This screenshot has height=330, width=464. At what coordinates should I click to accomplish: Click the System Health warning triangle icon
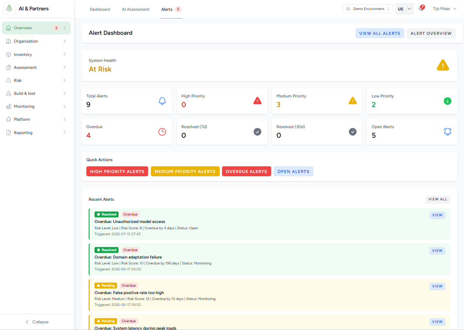(443, 66)
